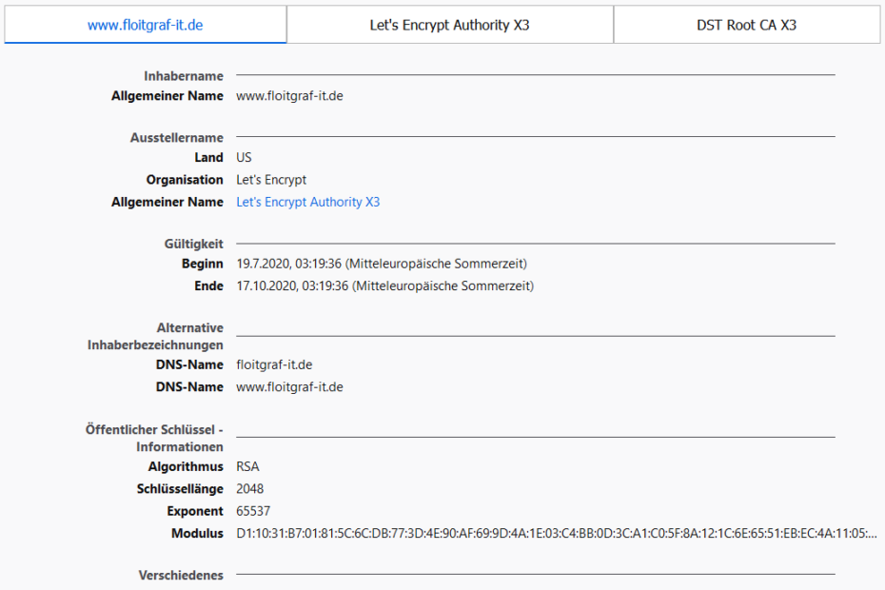885x590 pixels.
Task: Click the Gültigkeit section heading
Action: point(193,244)
